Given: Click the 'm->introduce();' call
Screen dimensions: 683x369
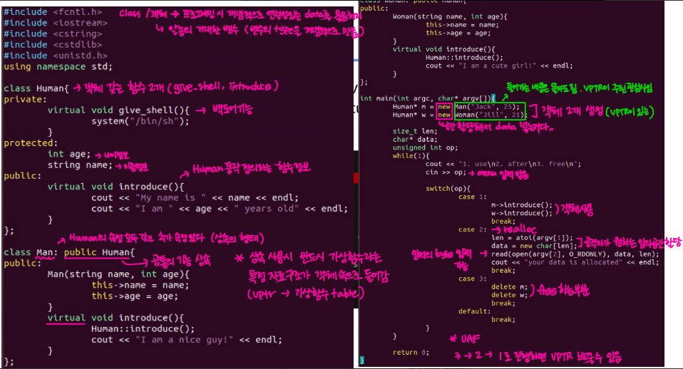Looking at the screenshot, I should [x=522, y=205].
